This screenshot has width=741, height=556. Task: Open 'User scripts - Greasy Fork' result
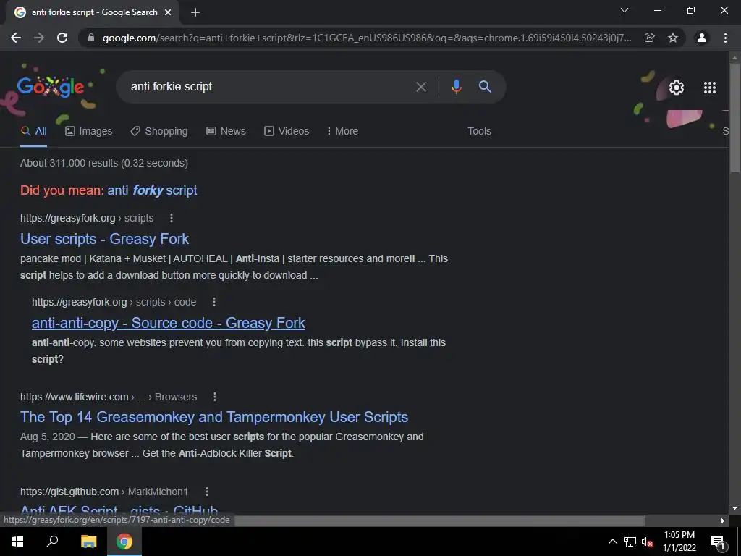coord(104,239)
